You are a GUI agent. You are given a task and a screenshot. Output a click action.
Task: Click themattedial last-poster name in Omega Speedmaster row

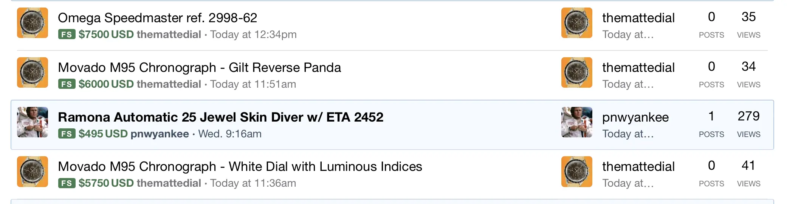coord(638,18)
